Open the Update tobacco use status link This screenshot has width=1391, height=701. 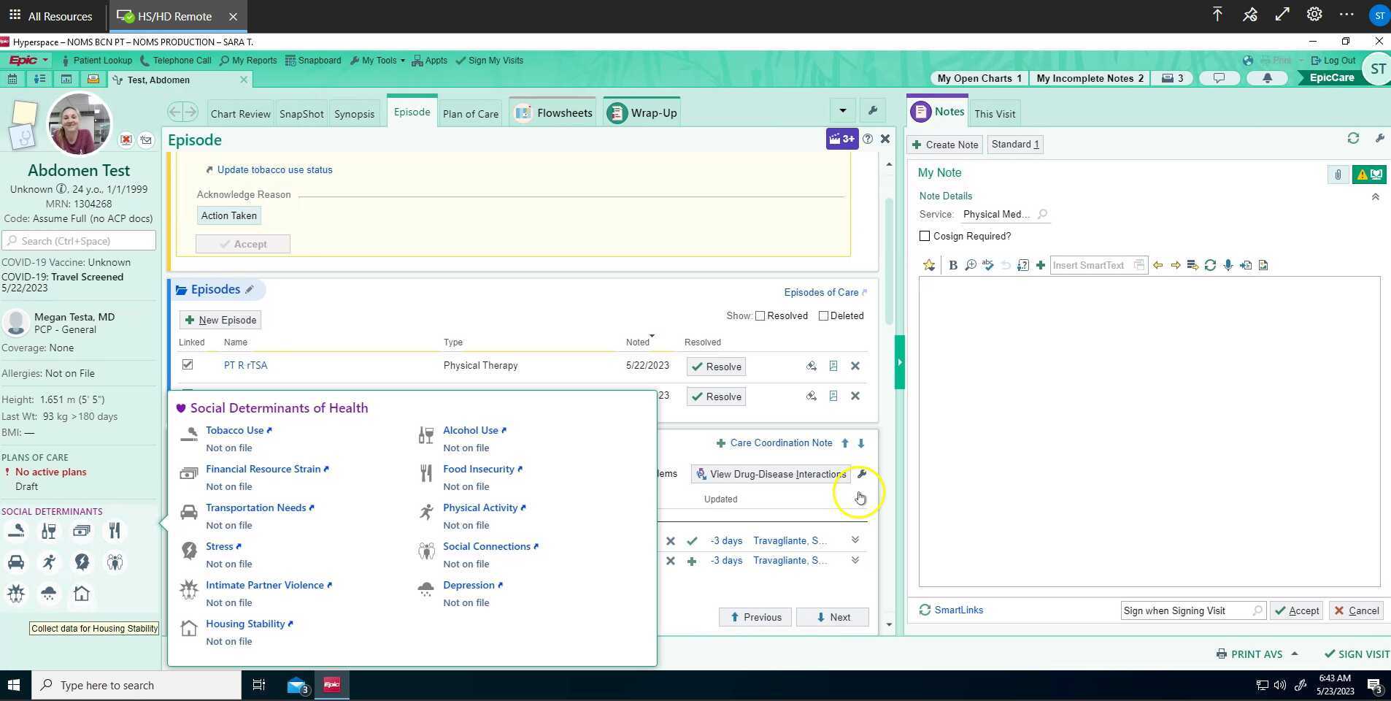(274, 170)
